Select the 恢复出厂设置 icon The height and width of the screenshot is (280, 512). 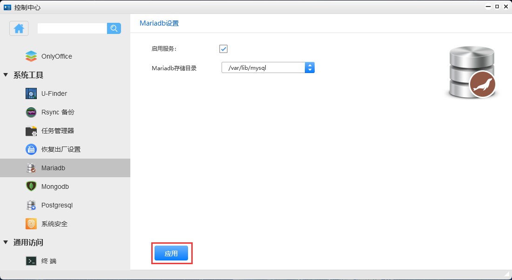click(31, 149)
